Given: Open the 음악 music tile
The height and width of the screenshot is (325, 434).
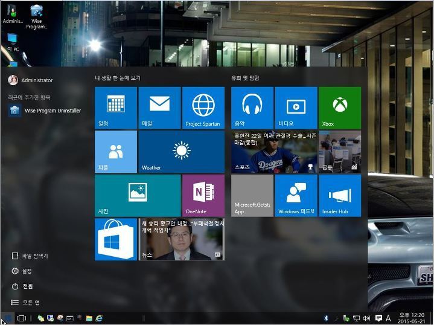Looking at the screenshot, I should click(x=252, y=108).
